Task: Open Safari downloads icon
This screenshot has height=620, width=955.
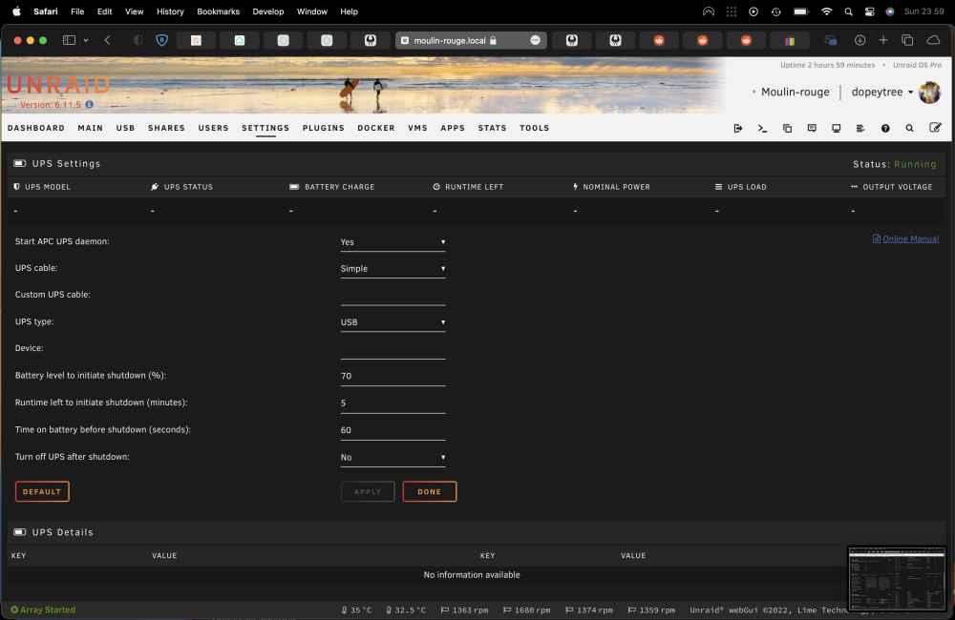Action: coord(859,40)
